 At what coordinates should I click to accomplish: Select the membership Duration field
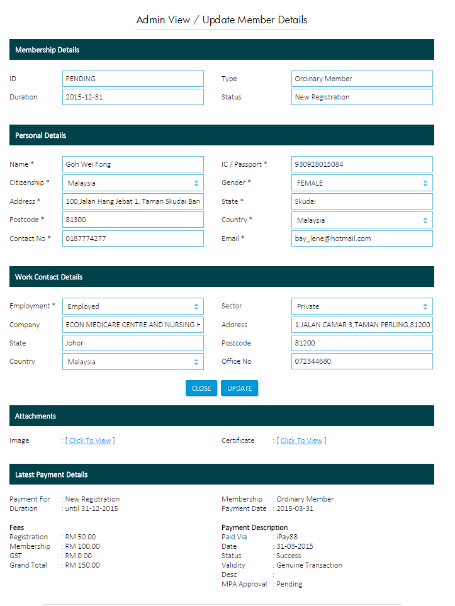point(133,97)
